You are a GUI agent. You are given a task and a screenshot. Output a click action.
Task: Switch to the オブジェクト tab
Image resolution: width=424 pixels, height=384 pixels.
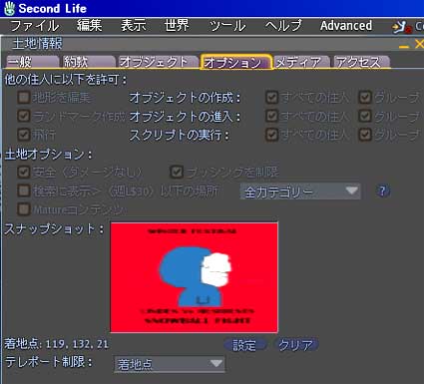pyautogui.click(x=158, y=62)
